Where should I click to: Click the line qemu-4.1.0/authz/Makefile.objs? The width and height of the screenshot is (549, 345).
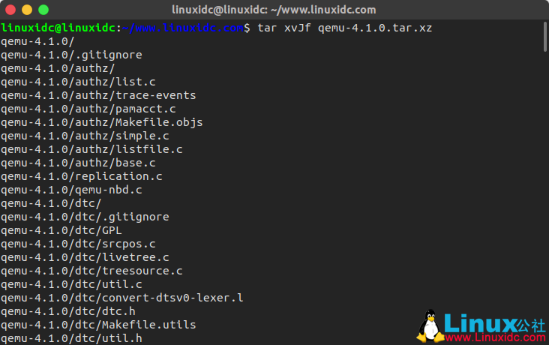pyautogui.click(x=102, y=122)
